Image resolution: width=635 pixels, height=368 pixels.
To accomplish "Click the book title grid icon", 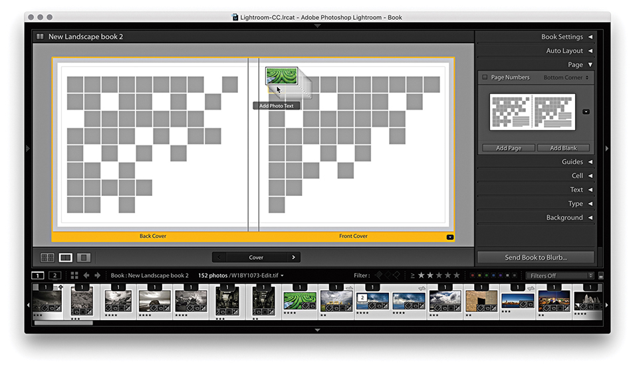I will pos(40,37).
